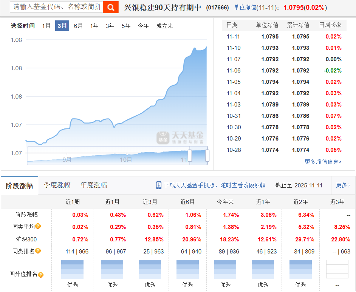Grab the right handle of chart range slider
This screenshot has height=292, width=356.
click(207, 156)
